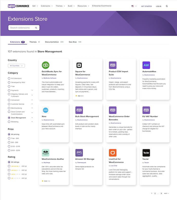This screenshot has height=200, width=177.
Task: Select the Free - $49 price radio
Action: 9,138
